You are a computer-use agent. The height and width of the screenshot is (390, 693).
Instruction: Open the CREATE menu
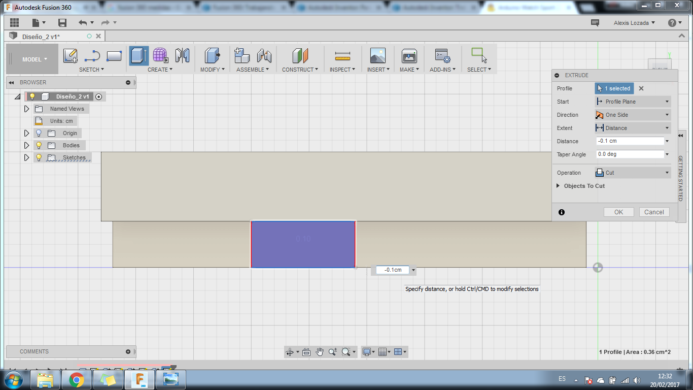pos(160,70)
